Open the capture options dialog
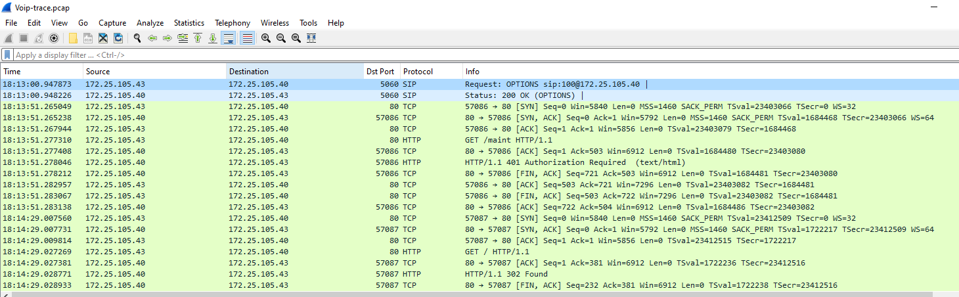 coord(54,38)
